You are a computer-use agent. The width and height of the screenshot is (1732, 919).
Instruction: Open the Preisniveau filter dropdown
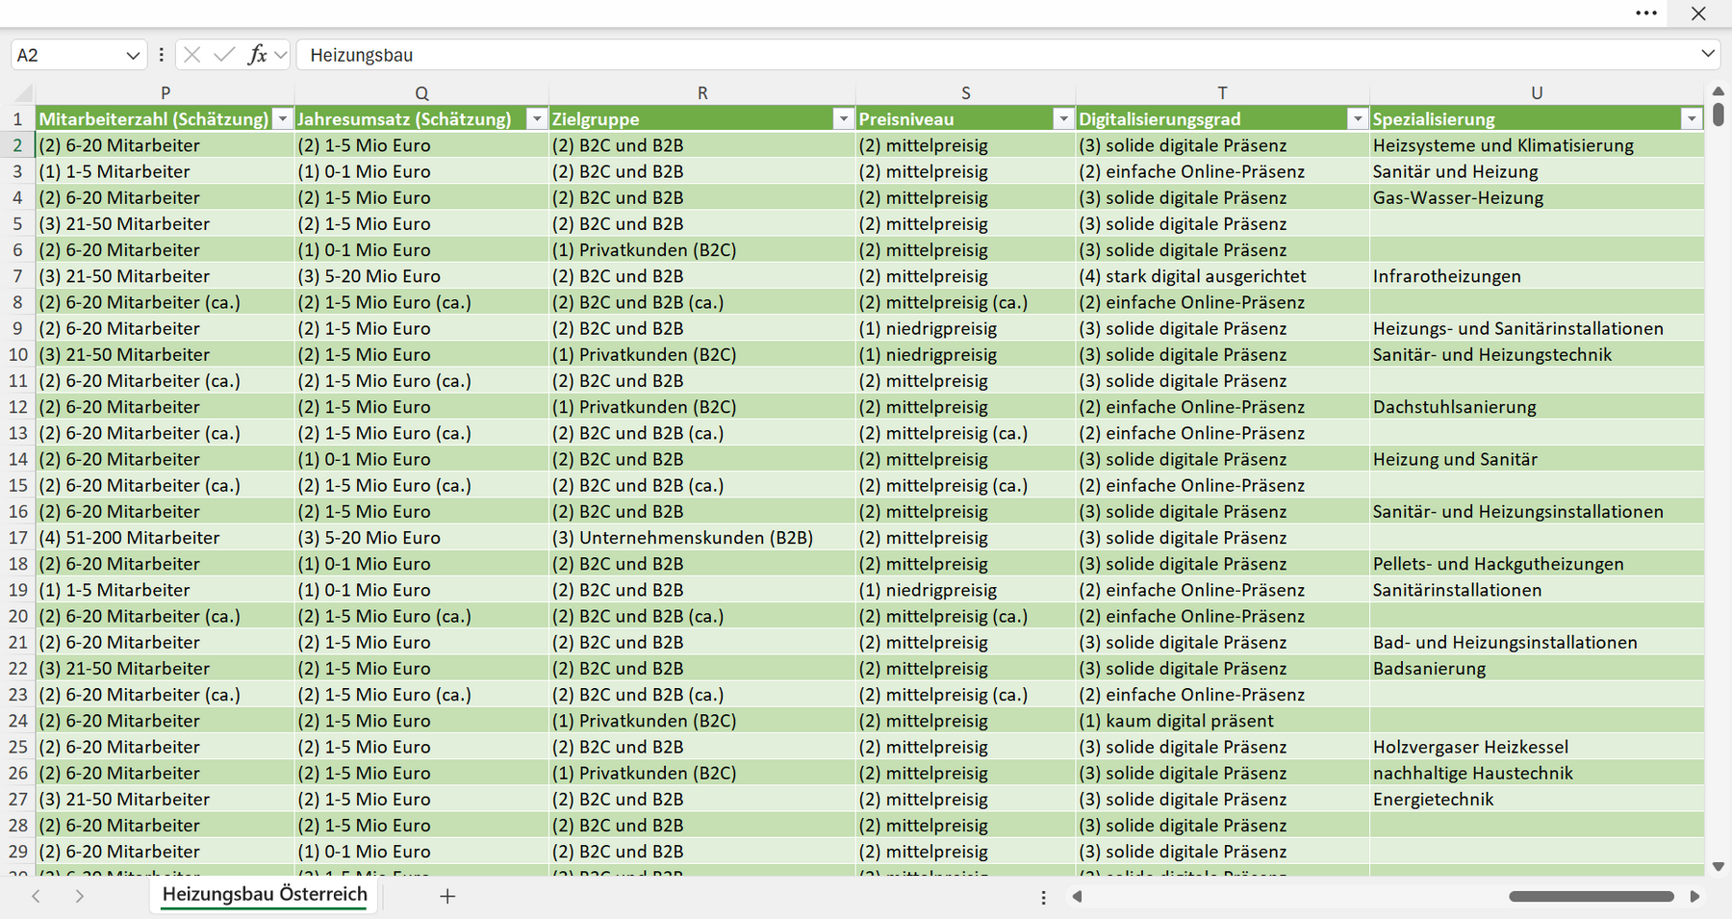tap(1063, 119)
